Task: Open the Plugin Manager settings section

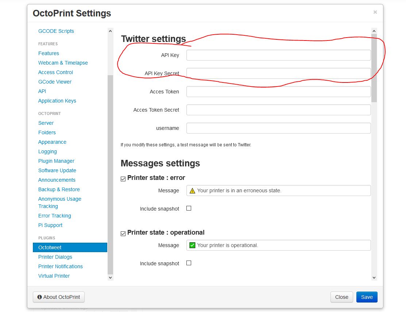Action: tap(56, 161)
